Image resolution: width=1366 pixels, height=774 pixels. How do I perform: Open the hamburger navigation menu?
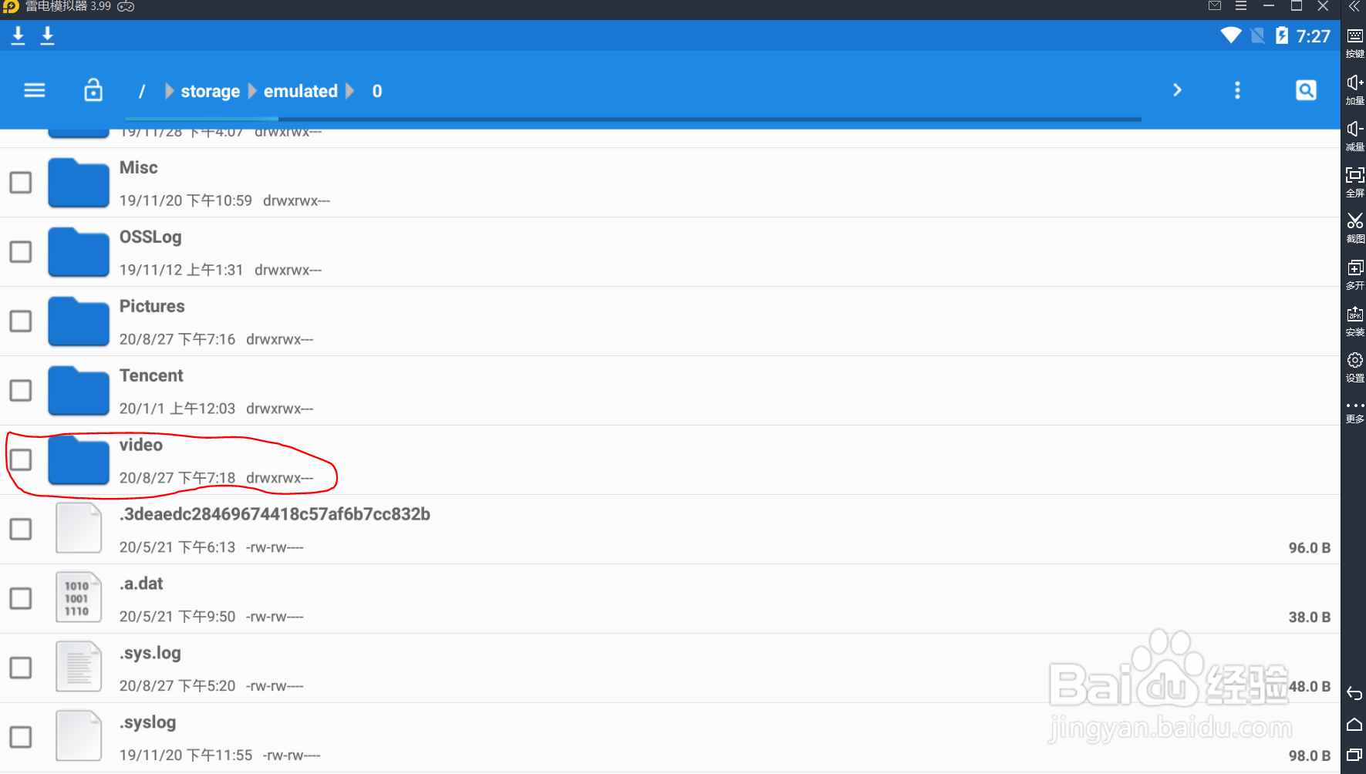click(35, 90)
